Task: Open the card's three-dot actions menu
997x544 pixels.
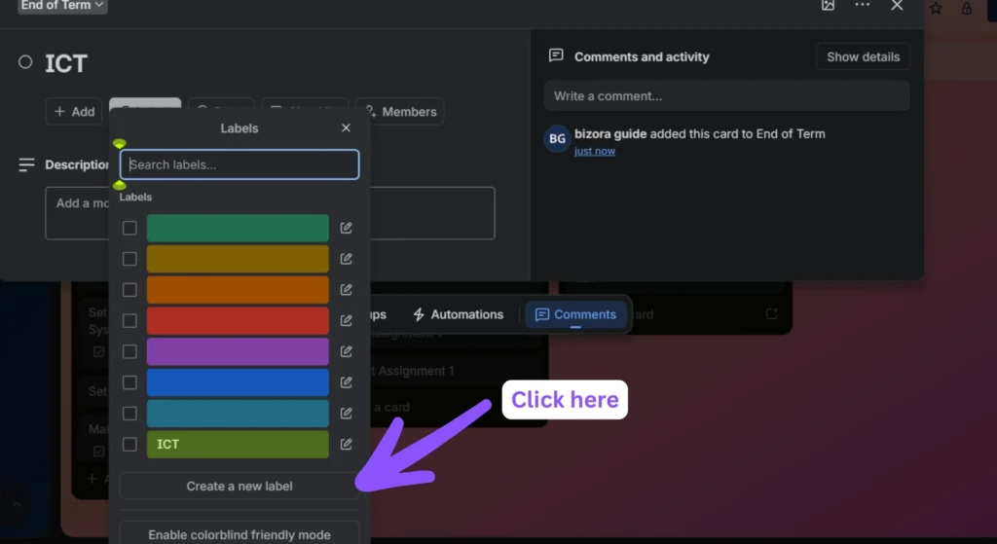Action: 863,5
